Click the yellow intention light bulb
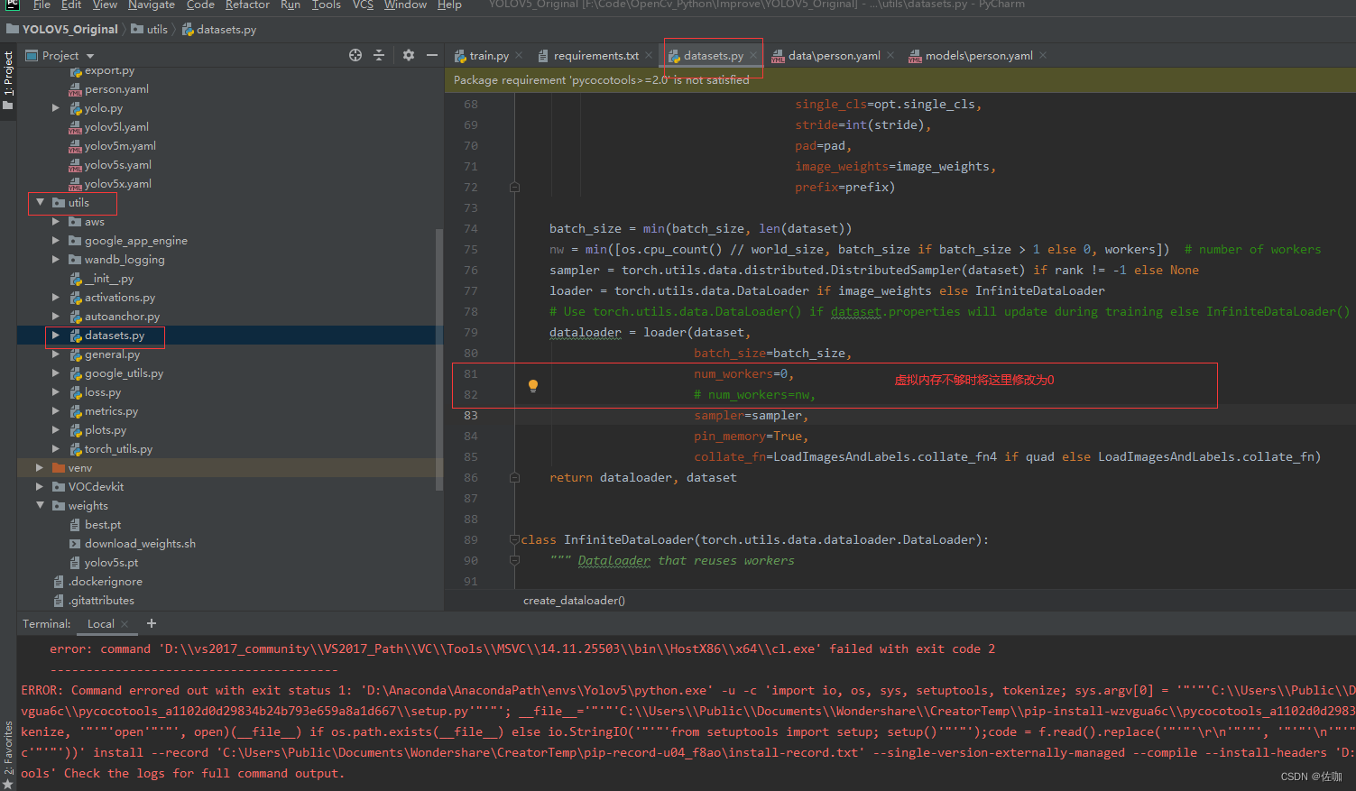This screenshot has width=1356, height=791. 533,386
